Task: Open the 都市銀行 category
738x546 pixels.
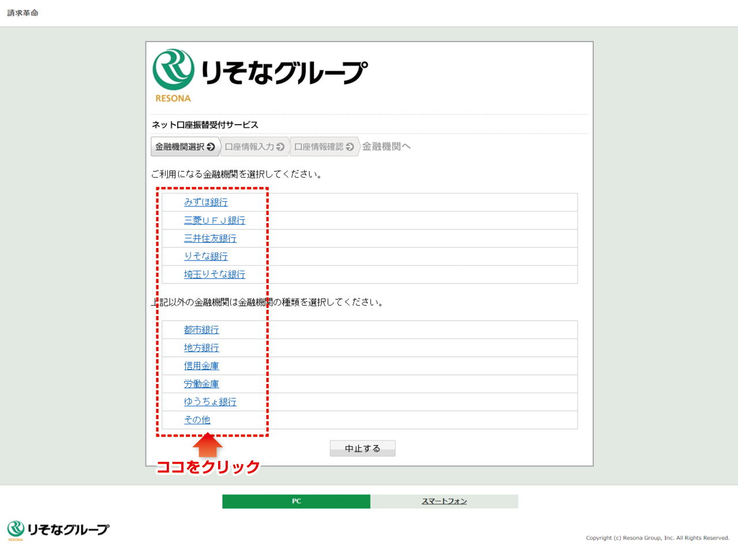Action: pos(201,330)
